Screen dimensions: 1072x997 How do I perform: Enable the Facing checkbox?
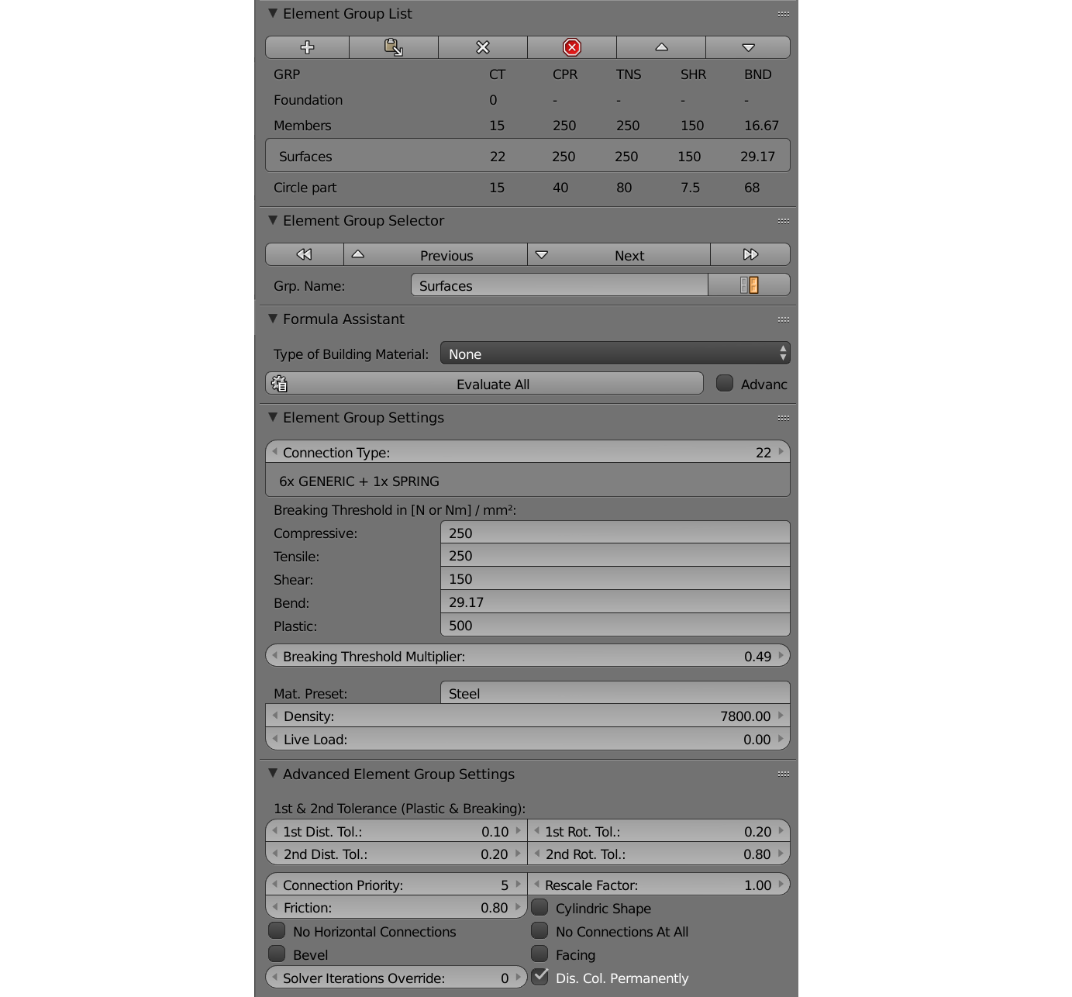coord(540,954)
